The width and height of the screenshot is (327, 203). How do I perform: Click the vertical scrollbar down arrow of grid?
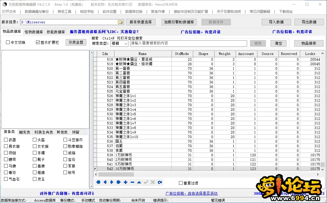coord(323,169)
